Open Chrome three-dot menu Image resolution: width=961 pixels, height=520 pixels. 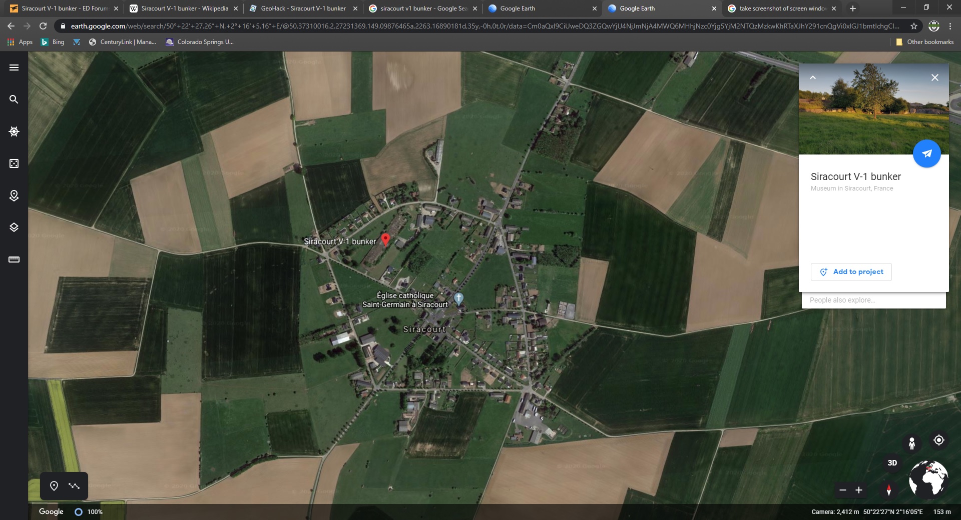(950, 26)
